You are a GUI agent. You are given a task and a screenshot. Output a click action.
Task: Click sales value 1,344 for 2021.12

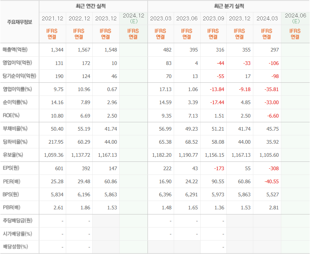pos(57,50)
